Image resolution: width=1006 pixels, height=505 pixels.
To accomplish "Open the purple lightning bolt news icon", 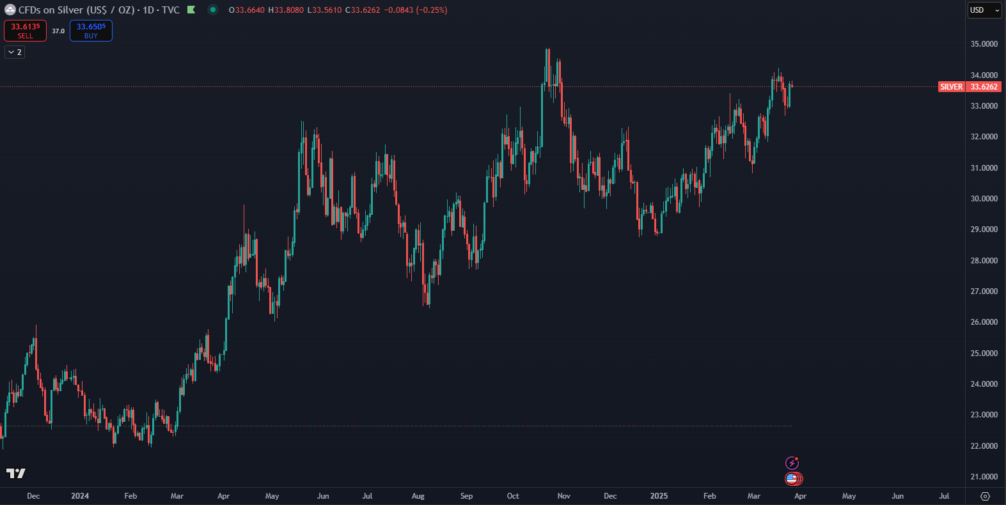I will [x=792, y=463].
